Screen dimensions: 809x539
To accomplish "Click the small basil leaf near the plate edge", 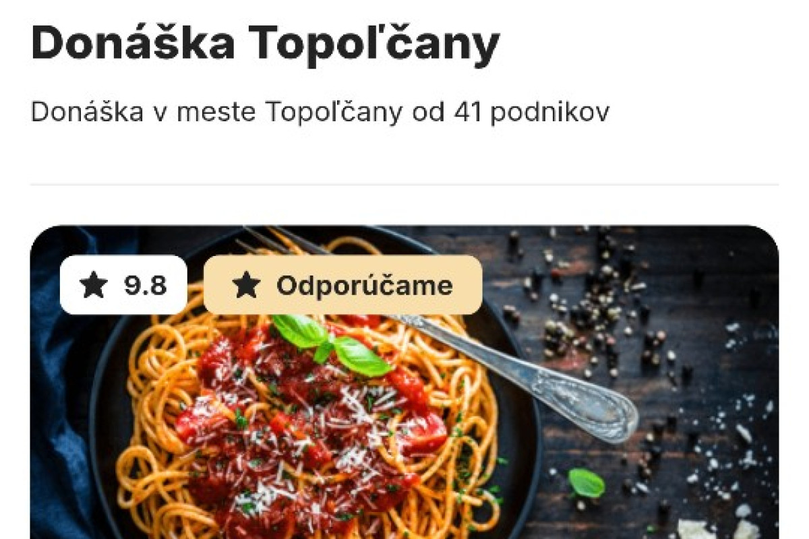I will [585, 482].
